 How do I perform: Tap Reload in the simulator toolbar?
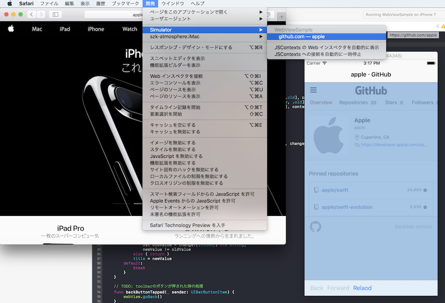point(362,288)
